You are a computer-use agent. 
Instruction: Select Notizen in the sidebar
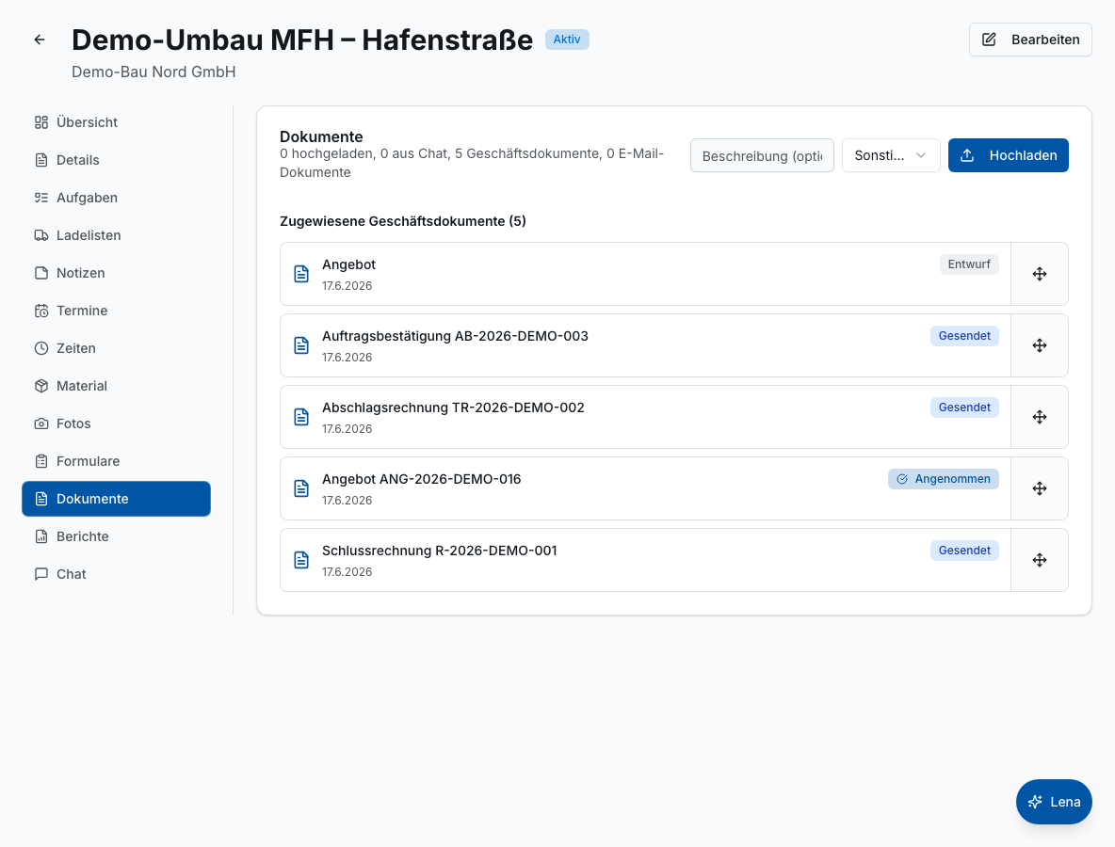pos(116,273)
